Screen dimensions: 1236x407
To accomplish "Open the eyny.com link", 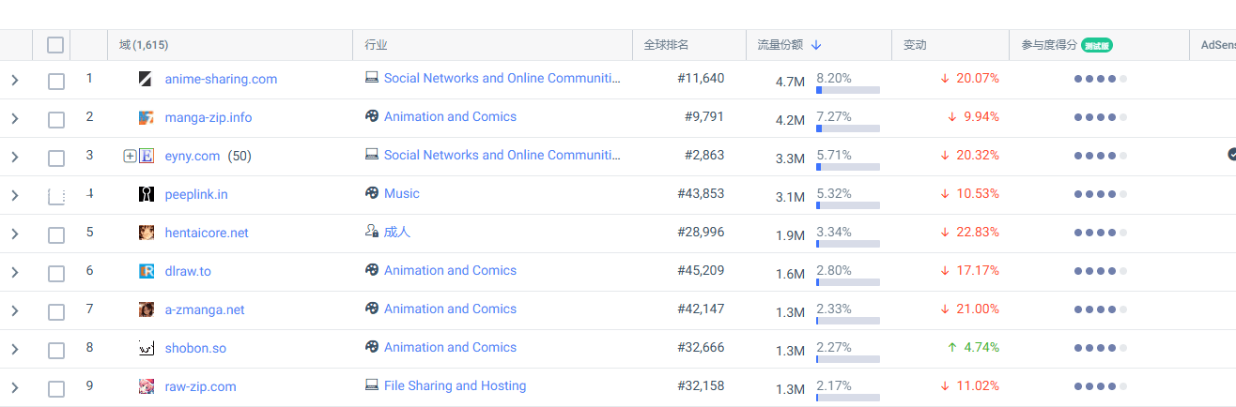I will pos(193,156).
